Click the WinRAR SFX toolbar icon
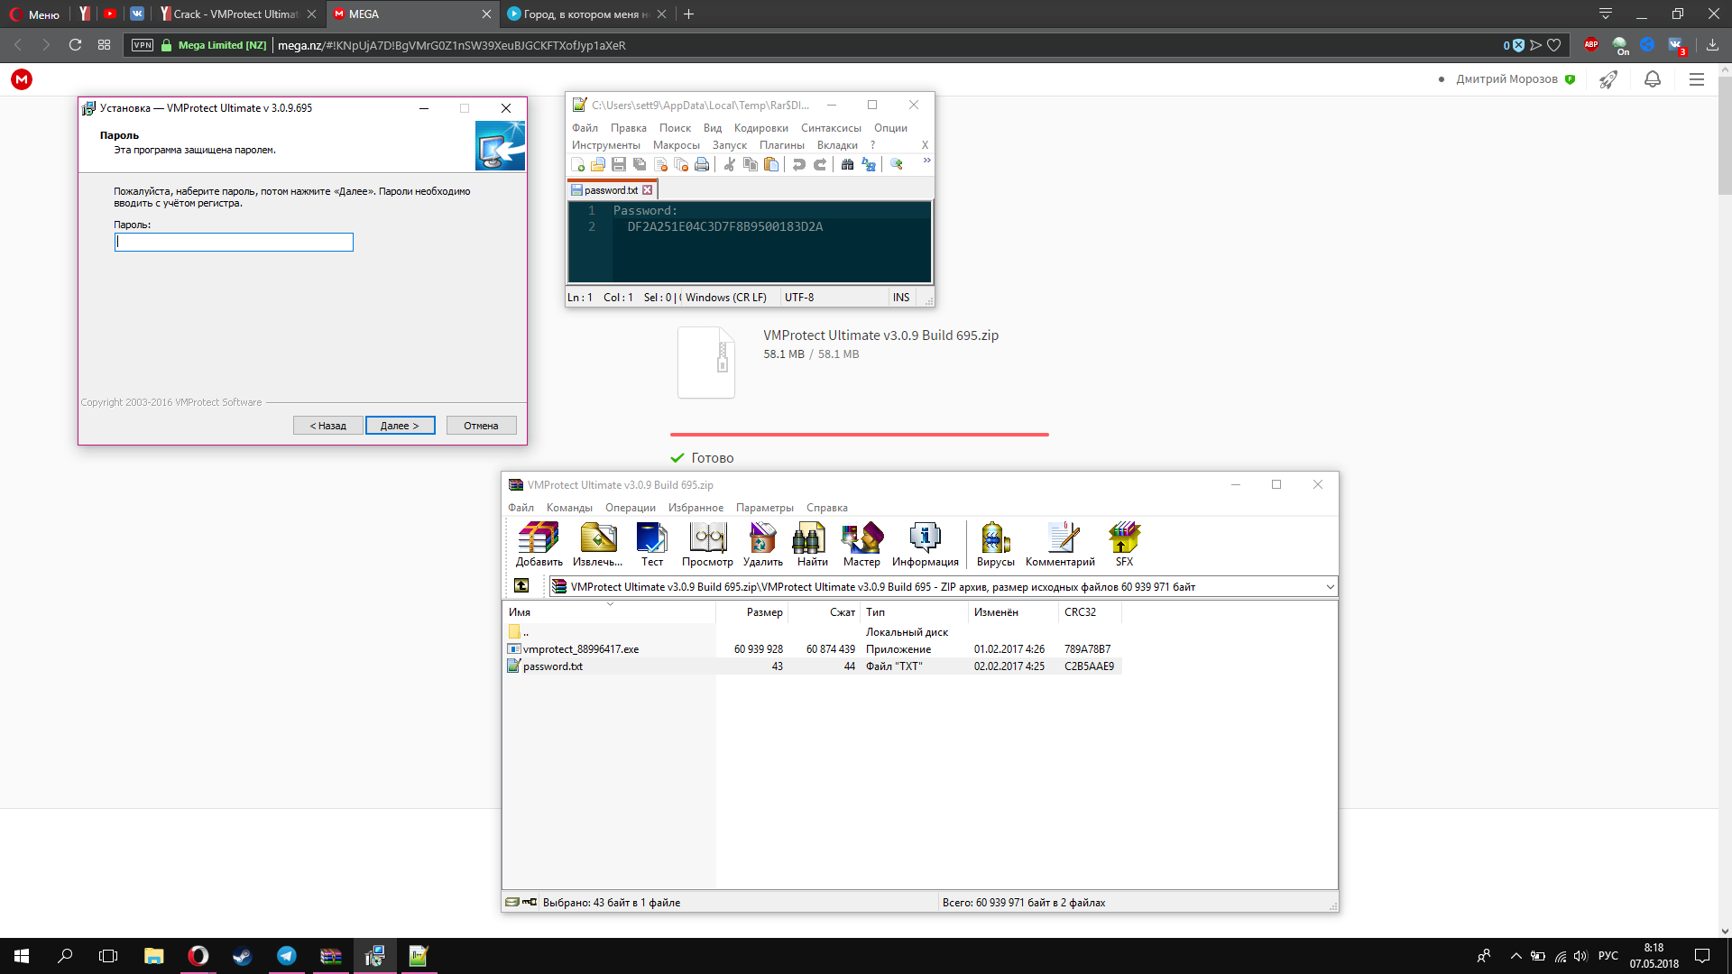Screen dimensions: 1732x974 [1124, 544]
